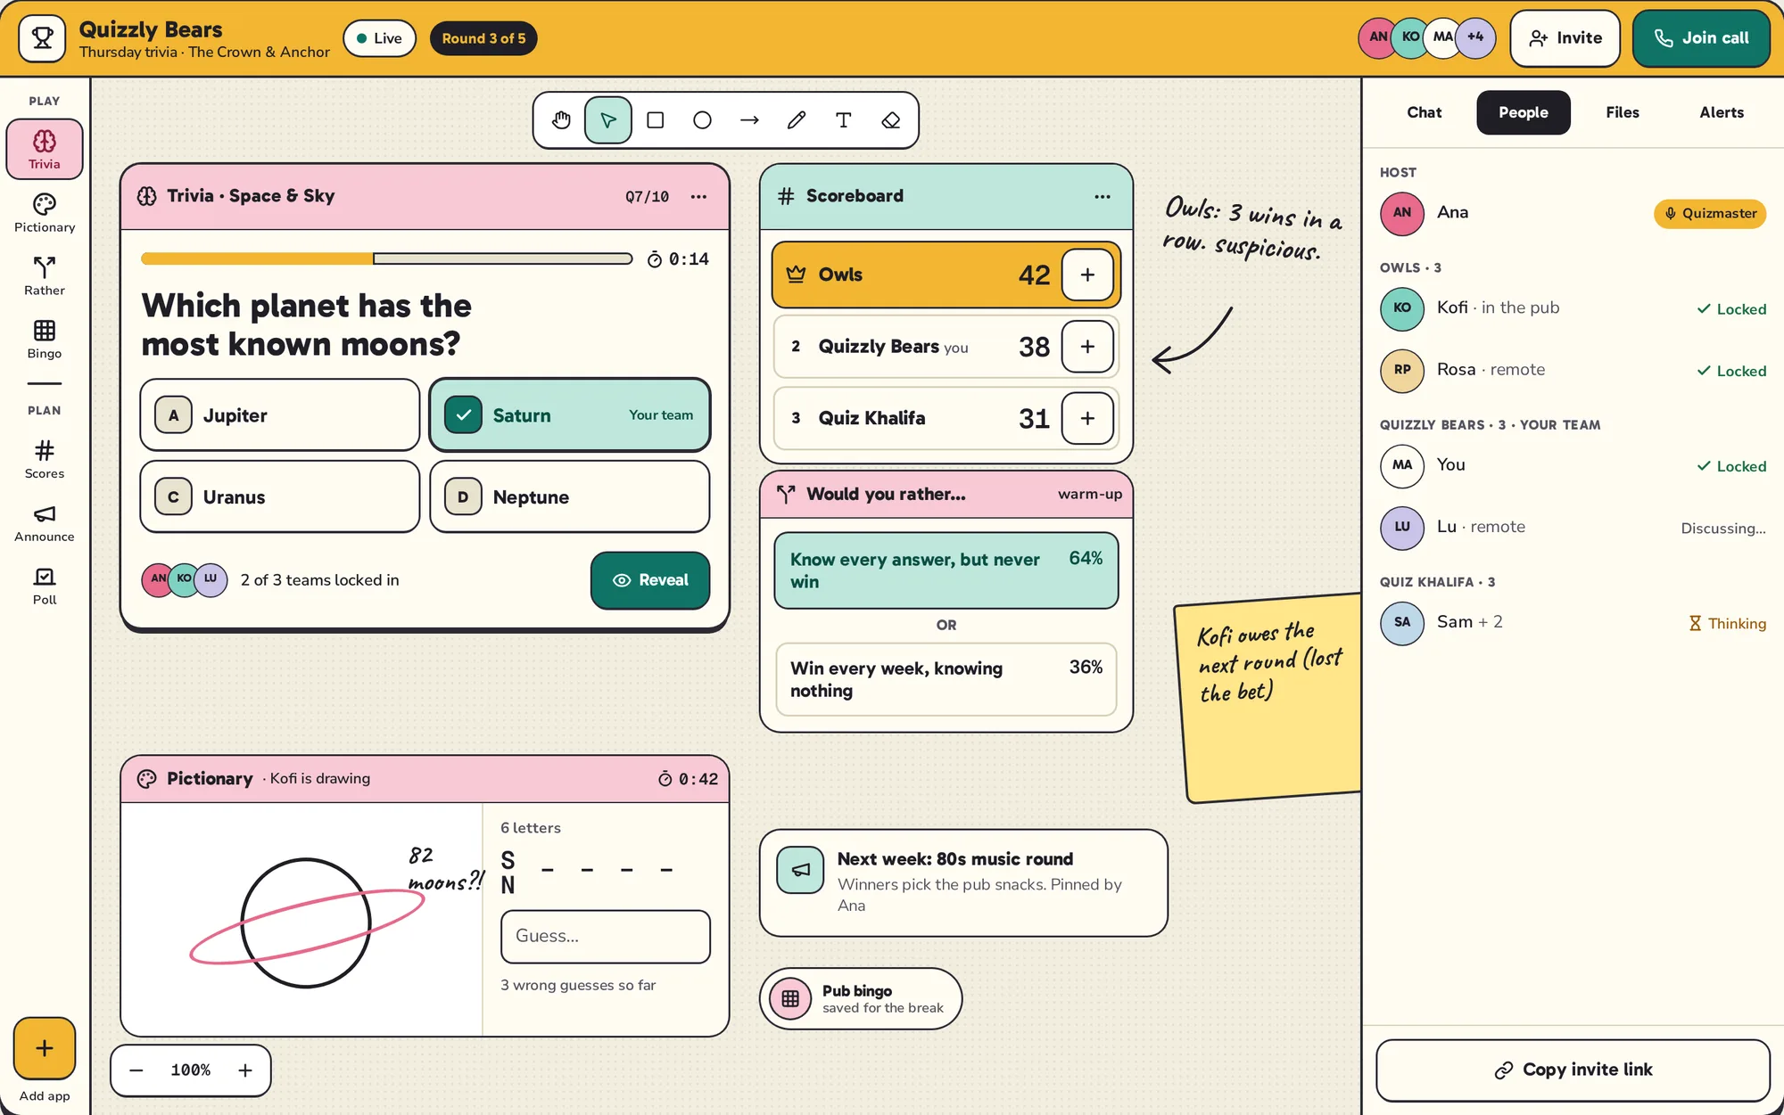The width and height of the screenshot is (1784, 1115).
Task: Open Trivia in the sidebar
Action: click(x=45, y=150)
